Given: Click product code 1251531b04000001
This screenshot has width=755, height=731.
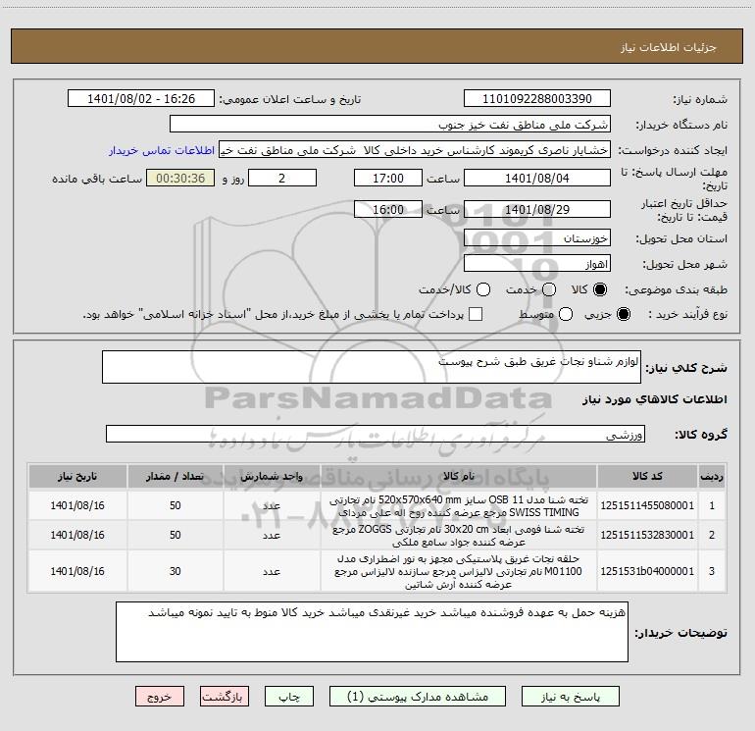Looking at the screenshot, I should (x=647, y=571).
